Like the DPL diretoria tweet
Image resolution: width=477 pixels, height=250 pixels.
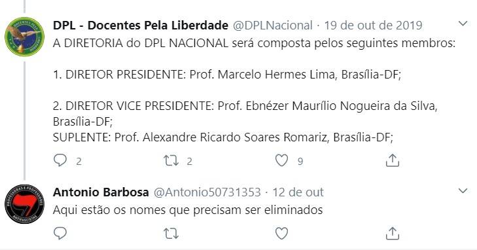point(281,160)
